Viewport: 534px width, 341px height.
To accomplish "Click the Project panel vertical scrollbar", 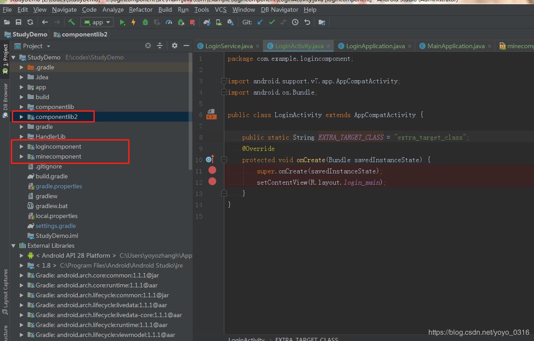I will [190, 111].
